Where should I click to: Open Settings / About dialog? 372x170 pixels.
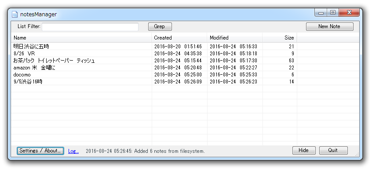[40, 151]
